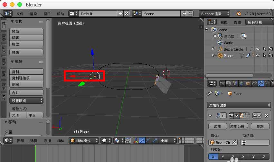Open the Modifiers wrench tab icon
274x162 pixels.
pos(261,83)
